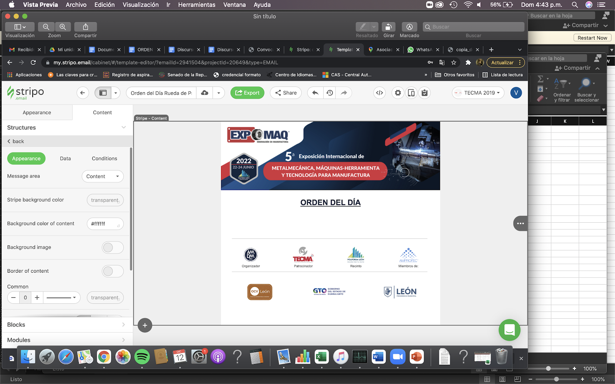Expand hidden bookmarks chevron

(x=426, y=74)
